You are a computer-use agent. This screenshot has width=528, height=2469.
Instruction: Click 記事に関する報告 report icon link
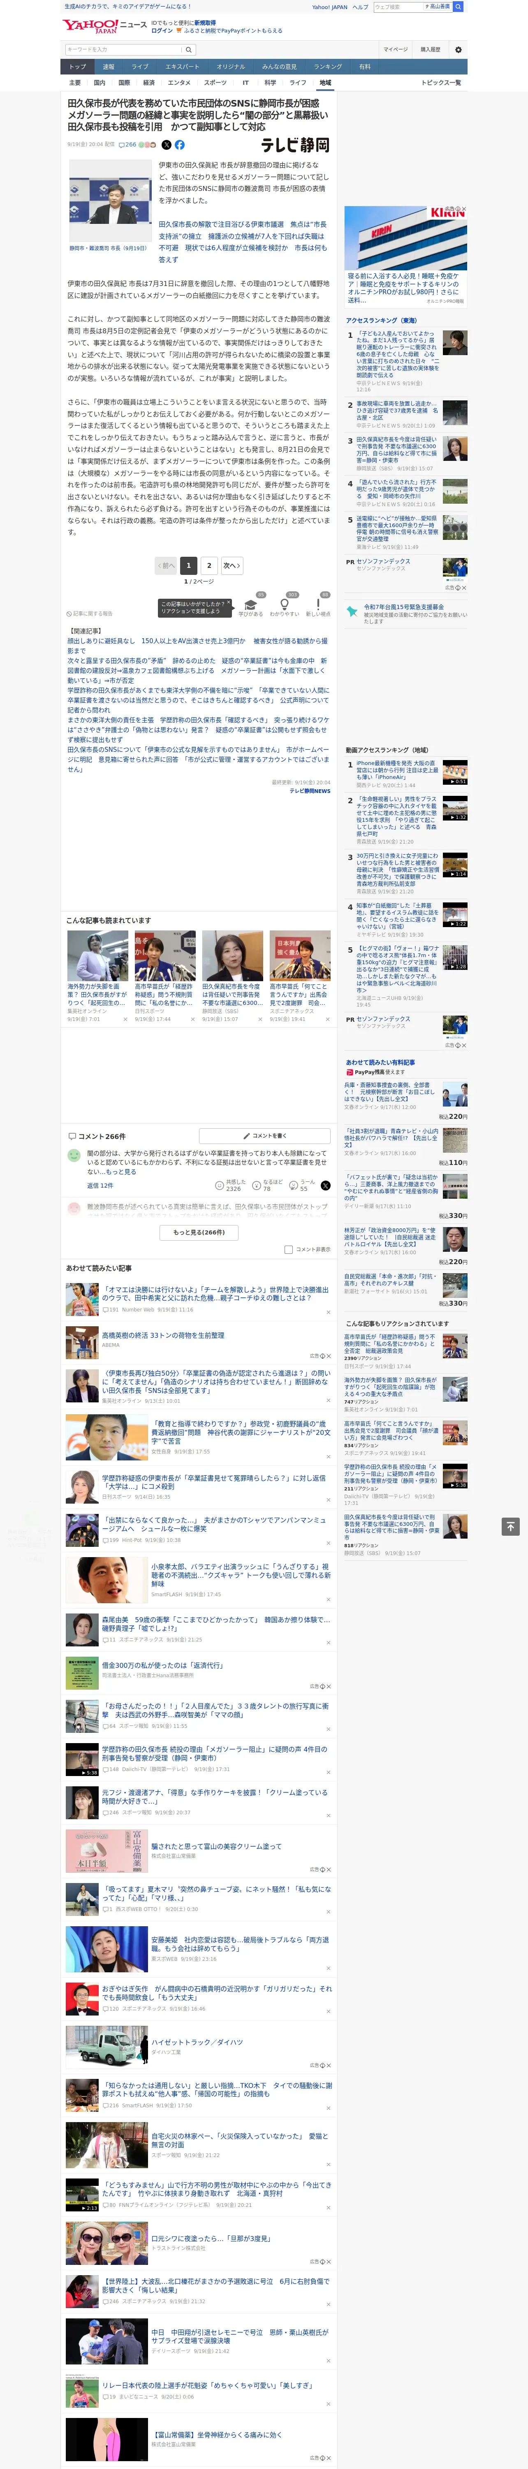89,614
